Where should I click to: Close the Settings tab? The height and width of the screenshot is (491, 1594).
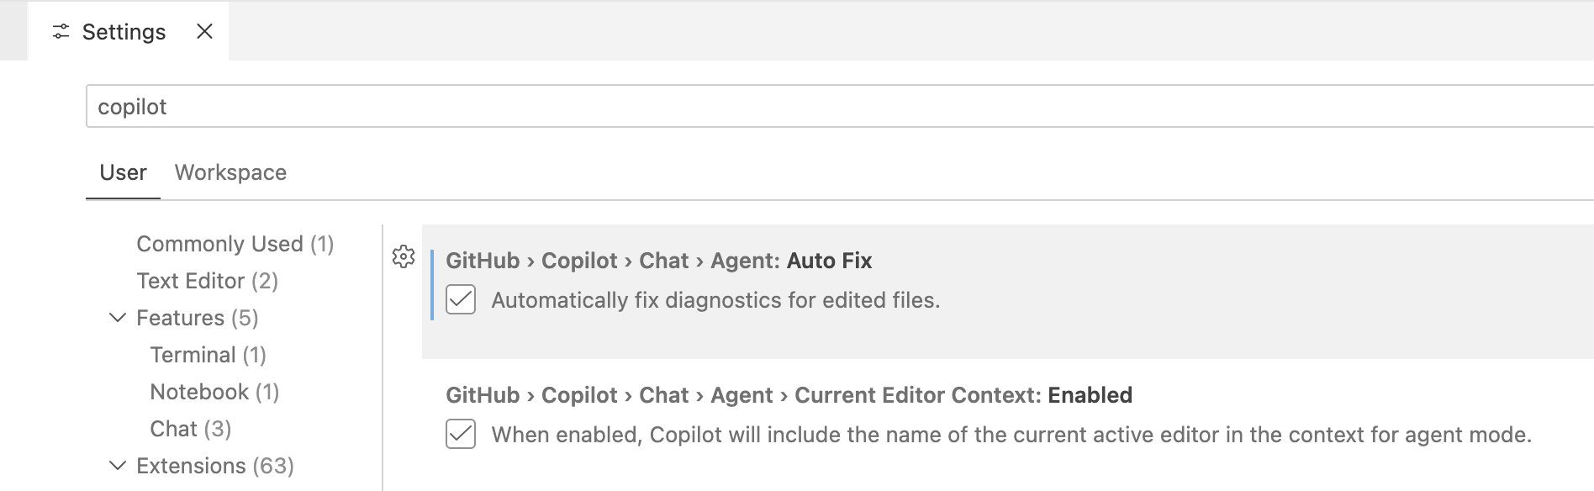click(x=204, y=31)
